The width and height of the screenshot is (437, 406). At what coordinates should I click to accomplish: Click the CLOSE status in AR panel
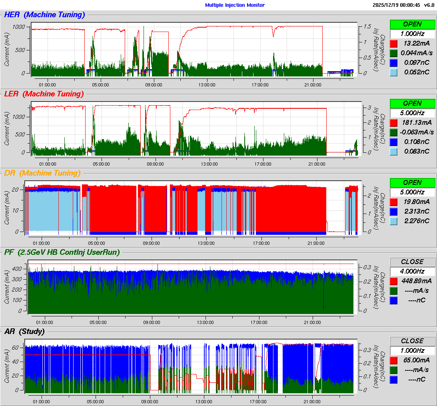pyautogui.click(x=412, y=341)
